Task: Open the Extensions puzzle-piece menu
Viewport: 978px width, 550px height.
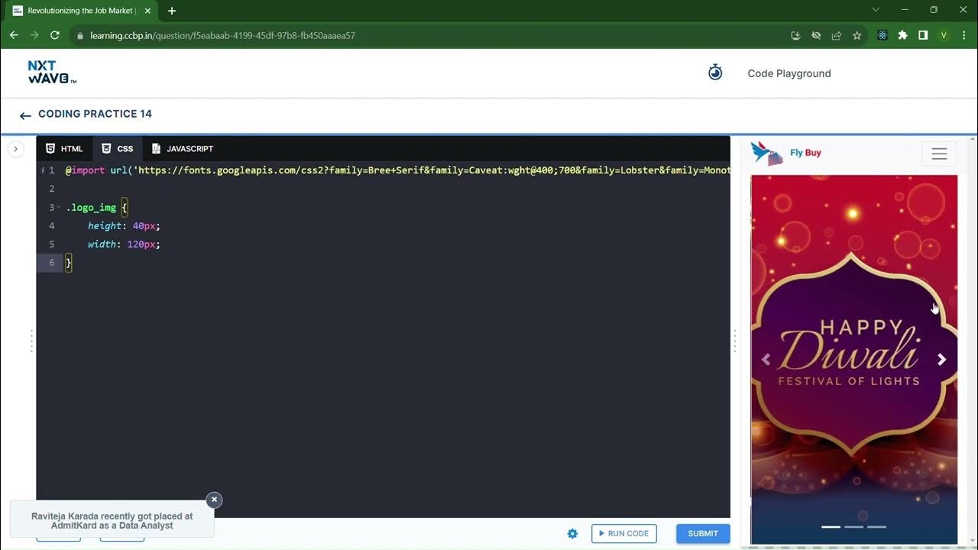Action: pos(903,35)
